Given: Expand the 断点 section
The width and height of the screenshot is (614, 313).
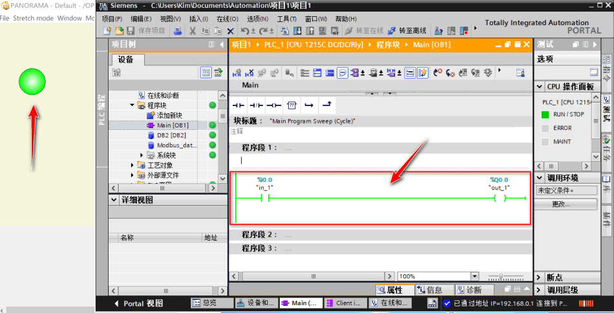Looking at the screenshot, I should 540,277.
